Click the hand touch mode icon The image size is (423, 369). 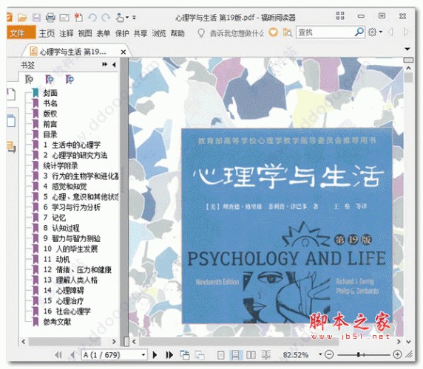(x=120, y=18)
